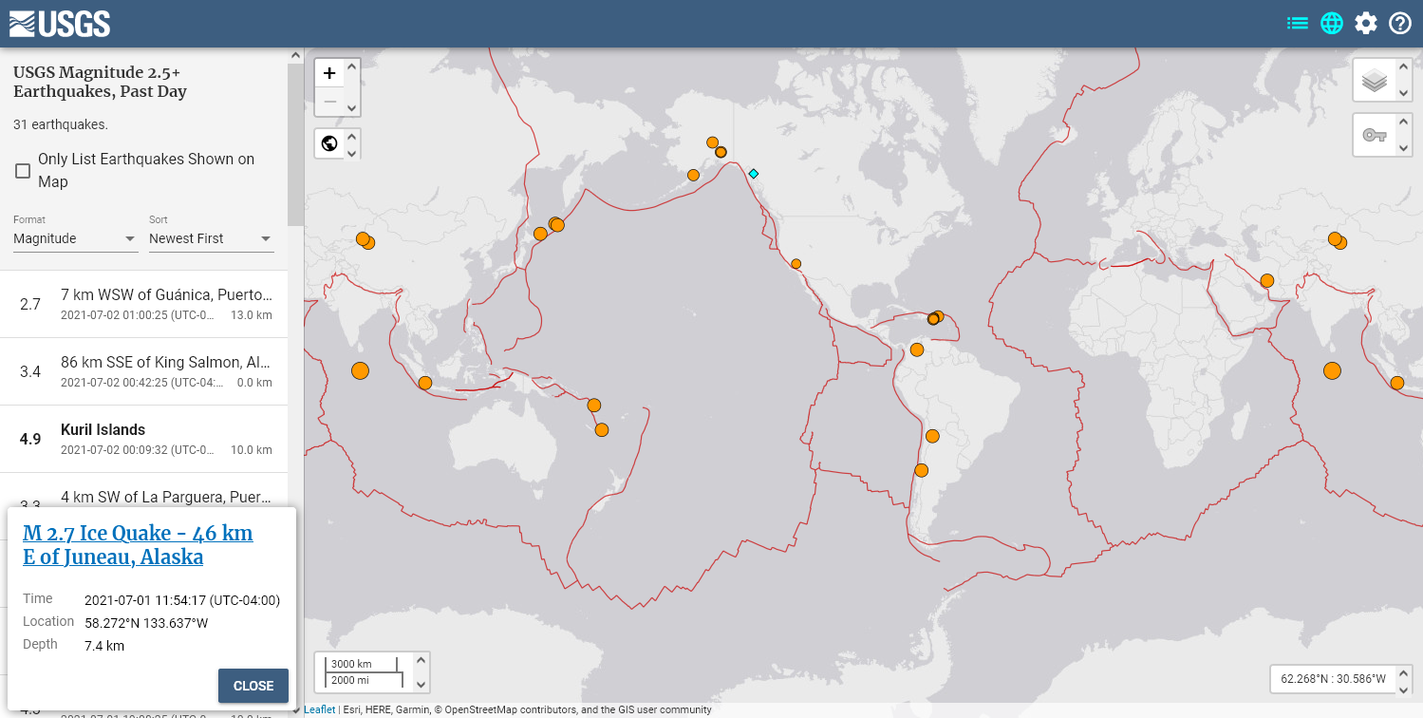
Task: Select the marker in northern Argentina/Bolivia
Action: pyautogui.click(x=932, y=436)
